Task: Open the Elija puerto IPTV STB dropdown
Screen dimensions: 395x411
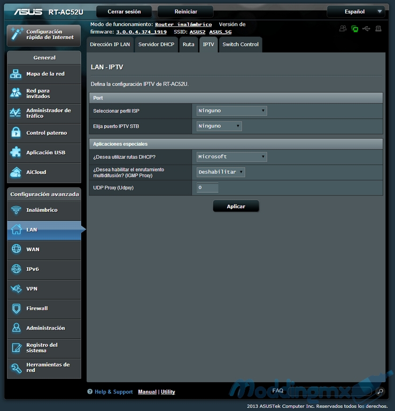Action: [x=219, y=126]
